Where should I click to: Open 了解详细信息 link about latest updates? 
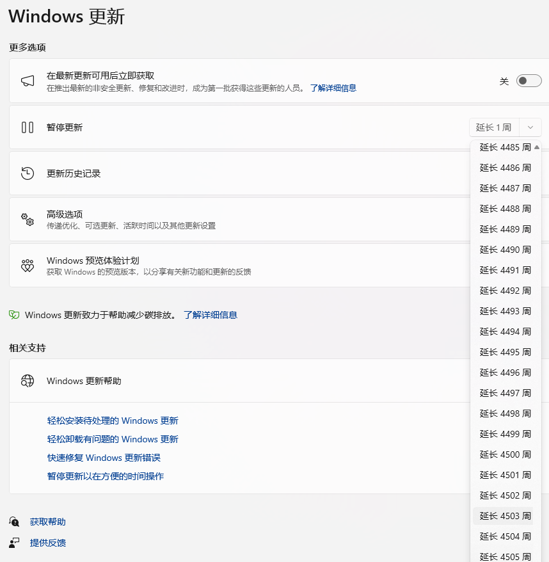333,88
